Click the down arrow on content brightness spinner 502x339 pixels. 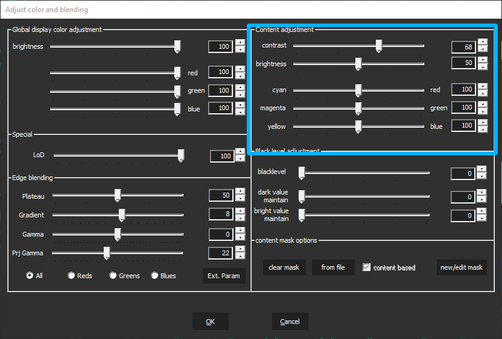482,67
